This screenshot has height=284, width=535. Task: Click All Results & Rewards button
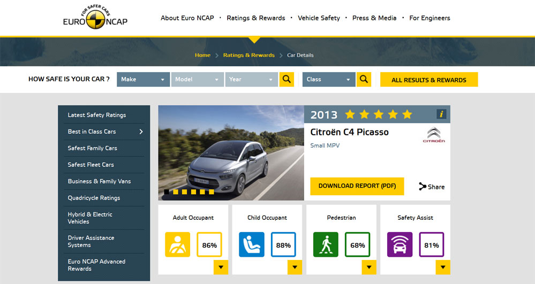pyautogui.click(x=429, y=80)
